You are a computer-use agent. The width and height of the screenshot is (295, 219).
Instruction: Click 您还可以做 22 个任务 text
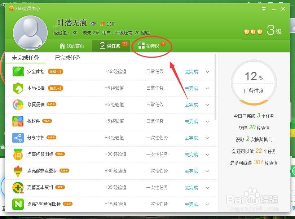[x=254, y=151]
